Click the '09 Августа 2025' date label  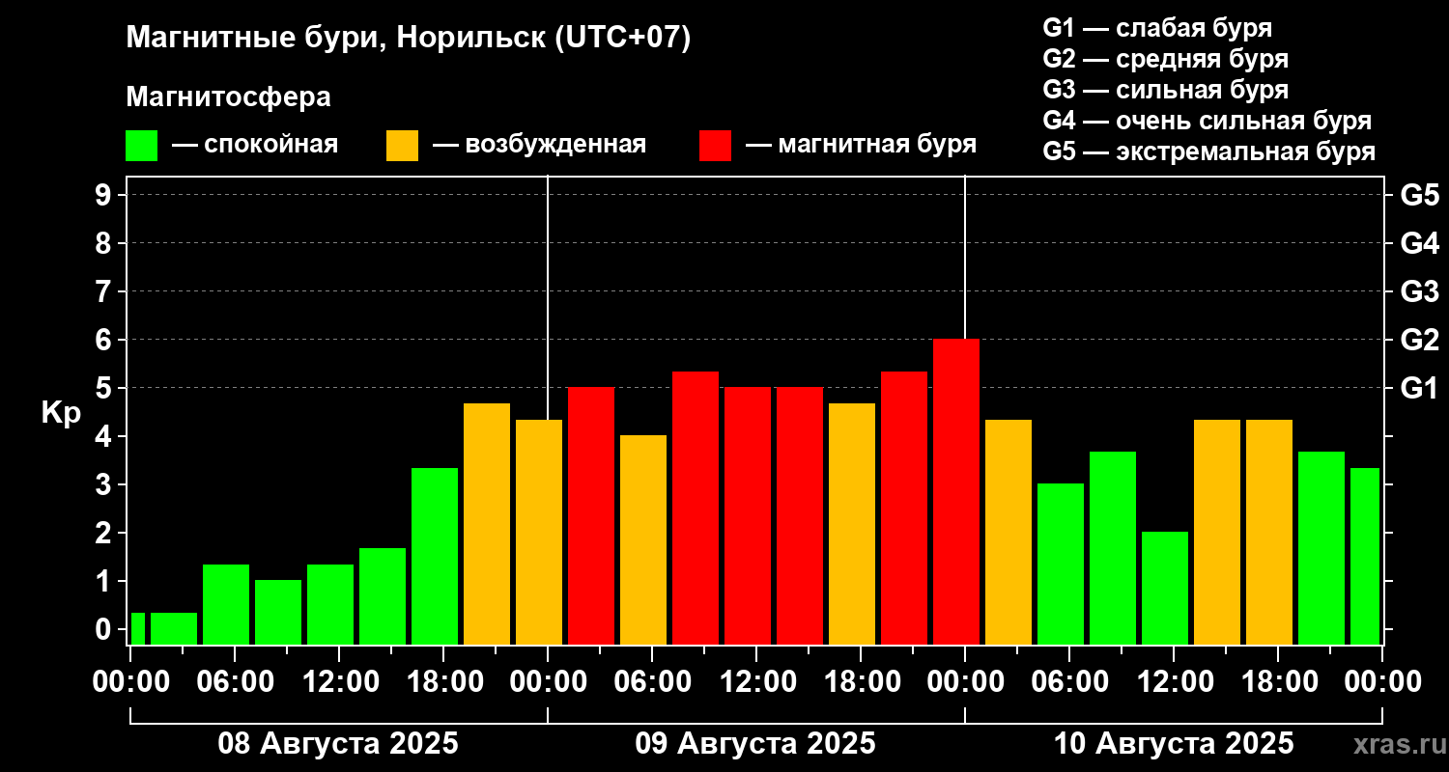[755, 744]
